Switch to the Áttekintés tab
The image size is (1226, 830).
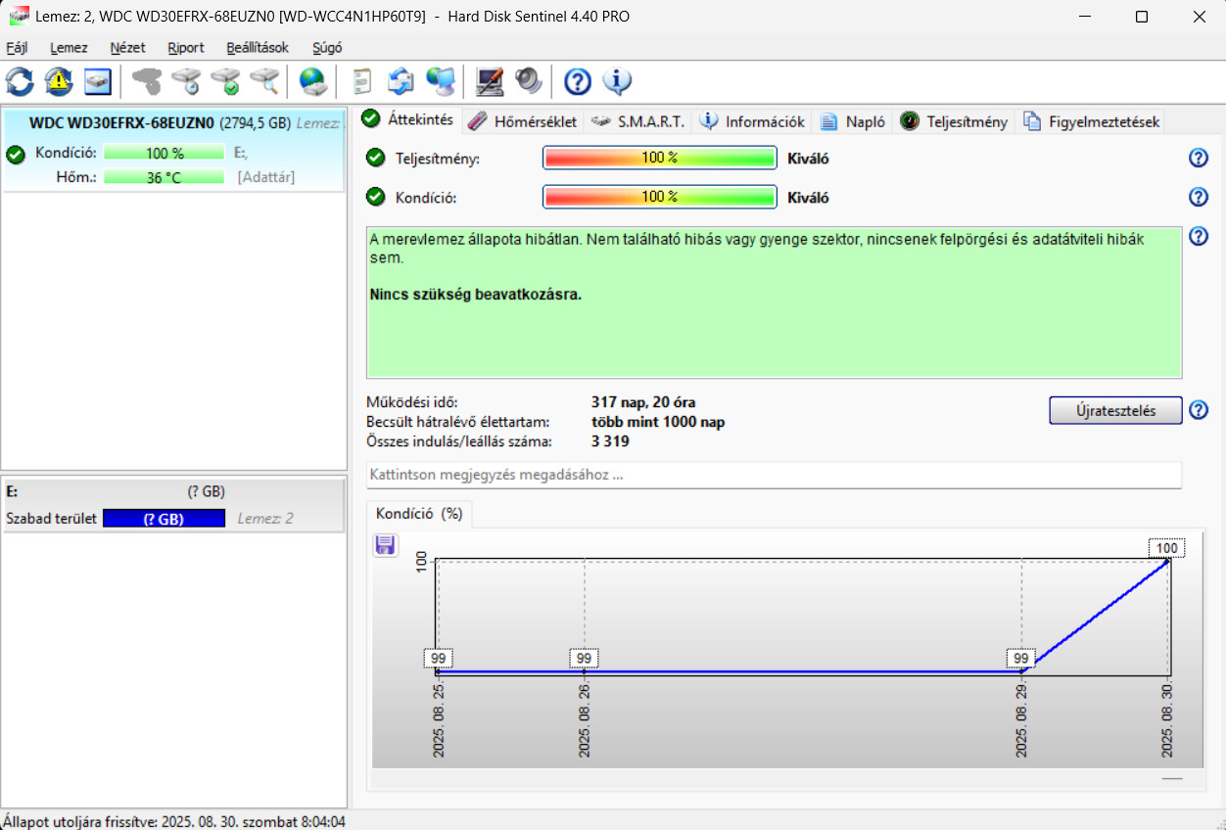[407, 119]
